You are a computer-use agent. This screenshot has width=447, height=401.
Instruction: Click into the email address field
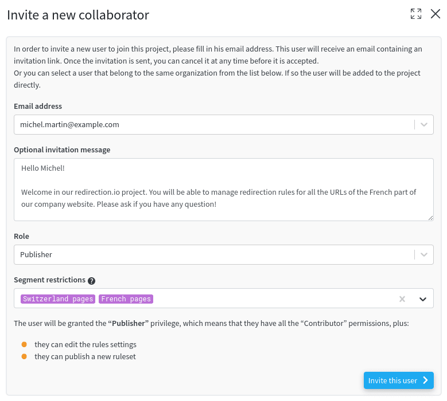pos(214,125)
